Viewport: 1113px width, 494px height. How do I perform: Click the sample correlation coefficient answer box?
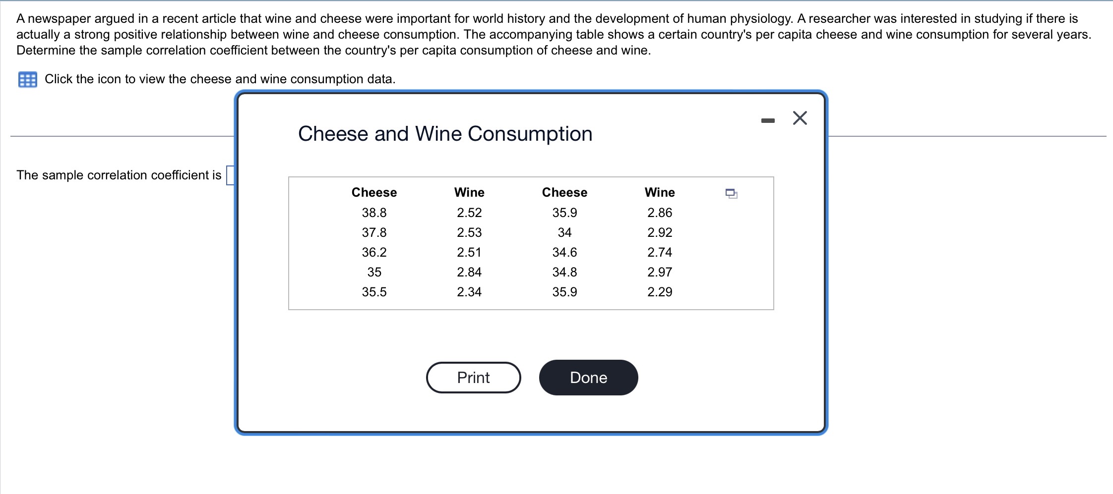(x=230, y=175)
